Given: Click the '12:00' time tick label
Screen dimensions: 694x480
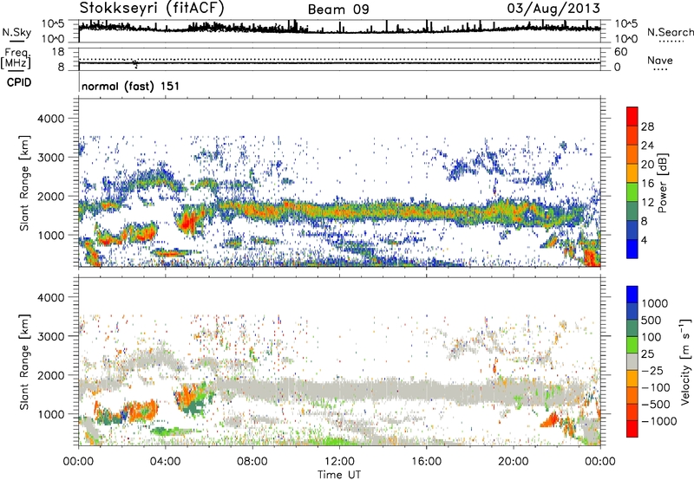Looking at the screenshot, I should coord(339,462).
